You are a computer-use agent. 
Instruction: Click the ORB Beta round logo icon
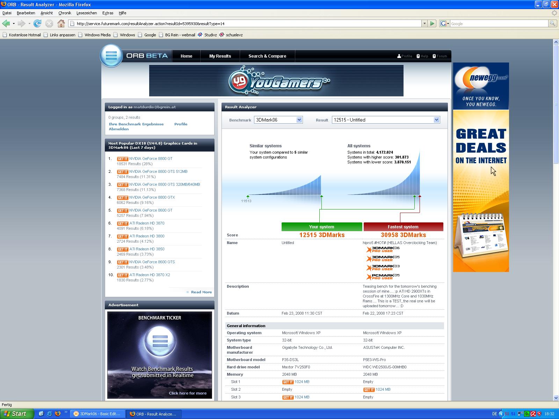111,56
